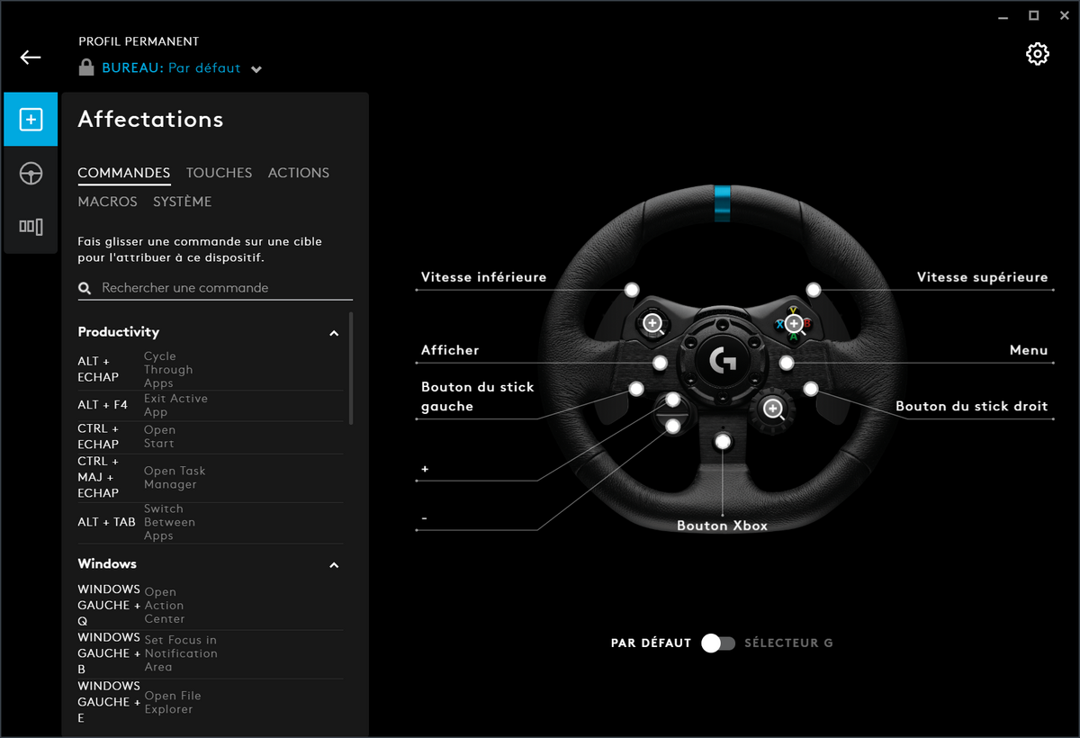Click the Bouton Xbox label
This screenshot has height=738, width=1080.
(723, 526)
